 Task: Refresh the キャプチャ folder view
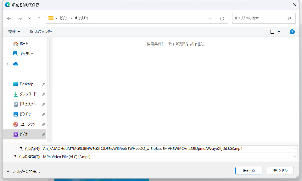point(222,19)
